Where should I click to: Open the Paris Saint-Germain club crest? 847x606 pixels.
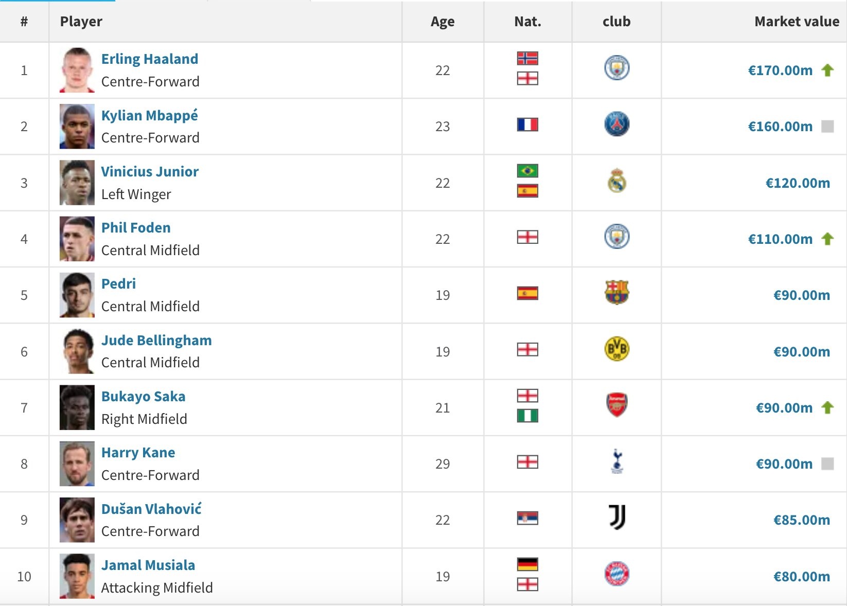pyautogui.click(x=616, y=124)
